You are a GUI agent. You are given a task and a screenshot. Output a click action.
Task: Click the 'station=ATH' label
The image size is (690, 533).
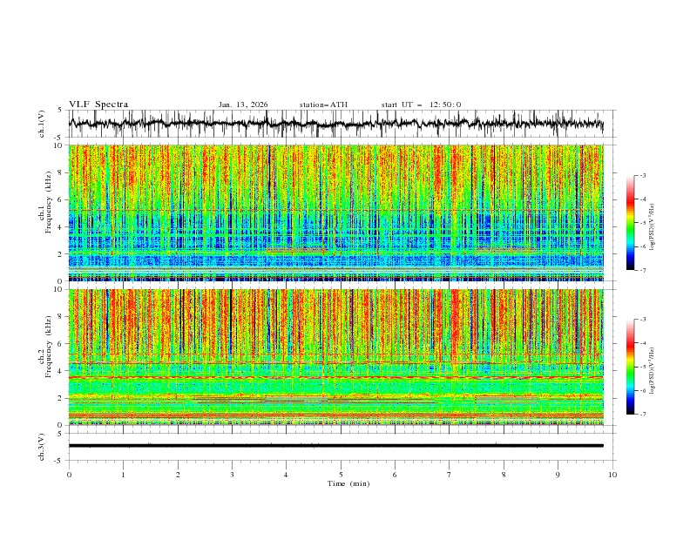point(323,105)
